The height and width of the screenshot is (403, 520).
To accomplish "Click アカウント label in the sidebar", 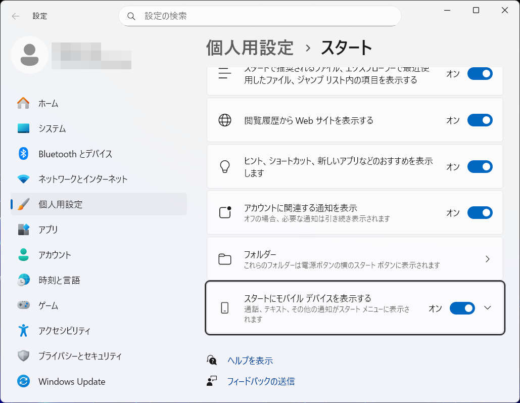I will pos(55,255).
